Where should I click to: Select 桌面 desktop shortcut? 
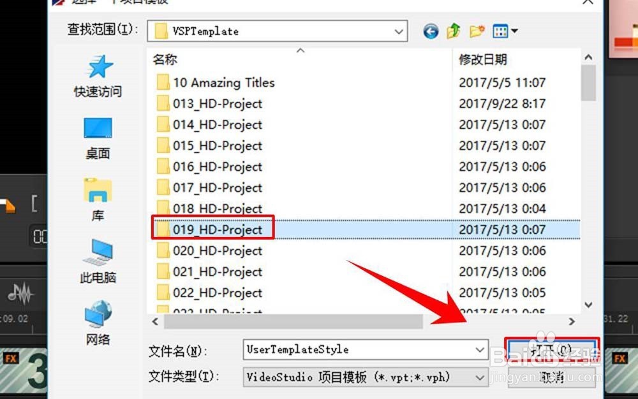point(98,138)
